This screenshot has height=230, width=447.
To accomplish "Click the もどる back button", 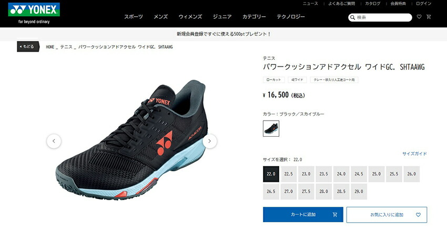I will (28, 47).
